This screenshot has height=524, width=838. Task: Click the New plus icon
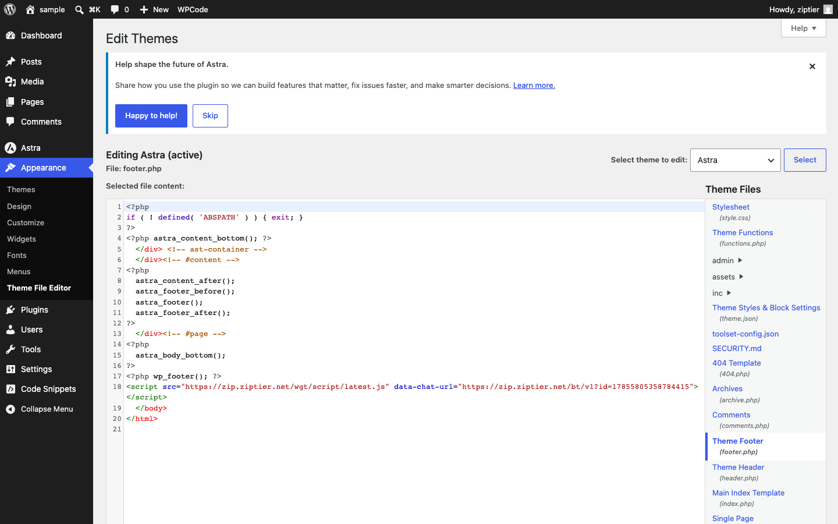coord(144,9)
